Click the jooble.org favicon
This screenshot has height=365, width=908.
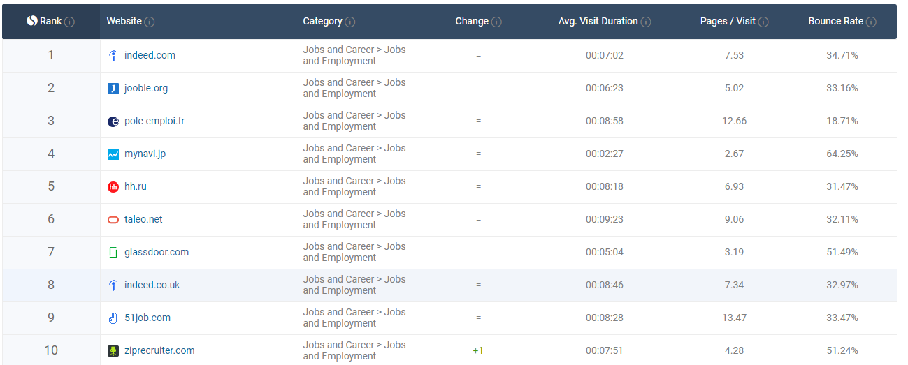[113, 89]
